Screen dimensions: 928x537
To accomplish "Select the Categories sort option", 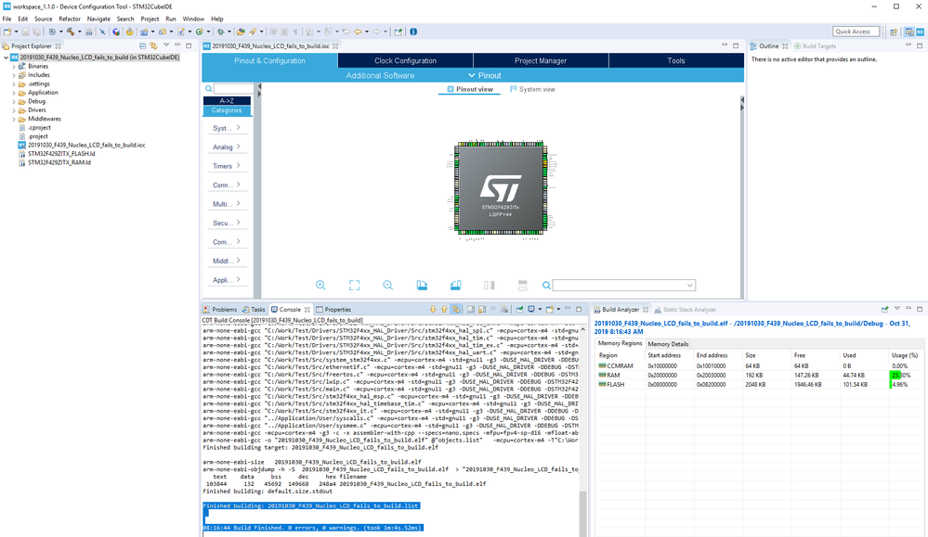I will tap(227, 110).
